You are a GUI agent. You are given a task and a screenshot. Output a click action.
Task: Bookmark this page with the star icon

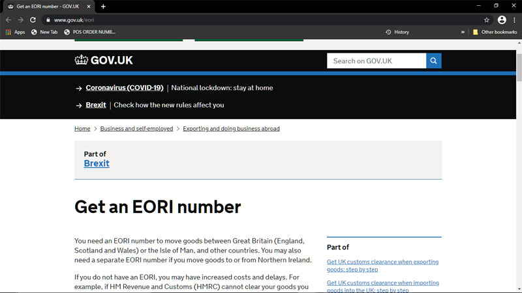pos(486,20)
